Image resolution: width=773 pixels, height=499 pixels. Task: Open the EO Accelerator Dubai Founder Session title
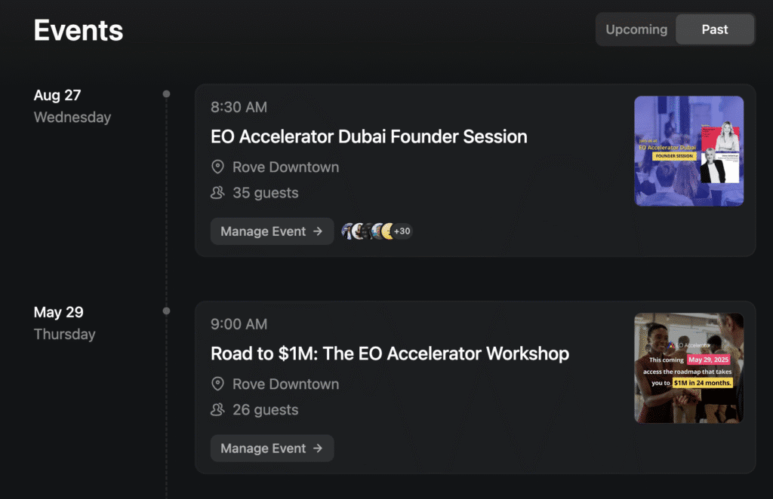tap(368, 136)
